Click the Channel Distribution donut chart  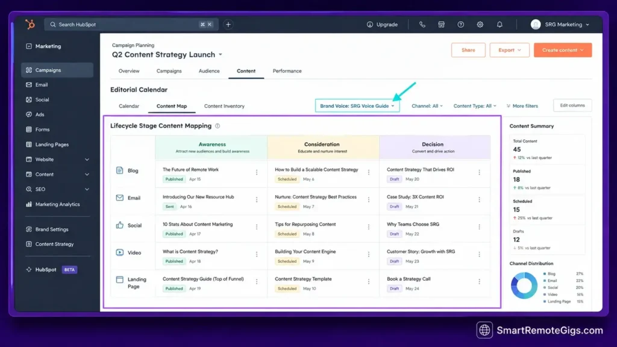[x=524, y=286]
